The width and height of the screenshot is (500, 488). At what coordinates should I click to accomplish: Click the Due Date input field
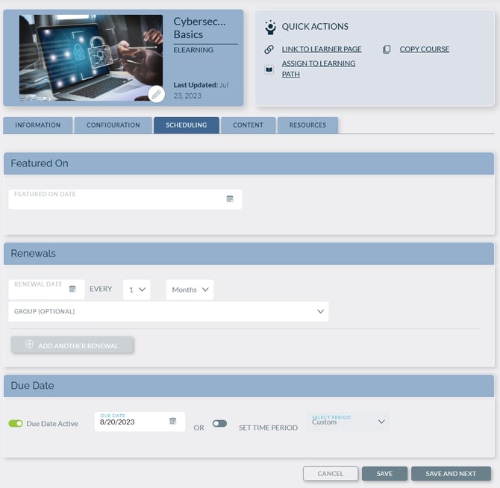(131, 422)
